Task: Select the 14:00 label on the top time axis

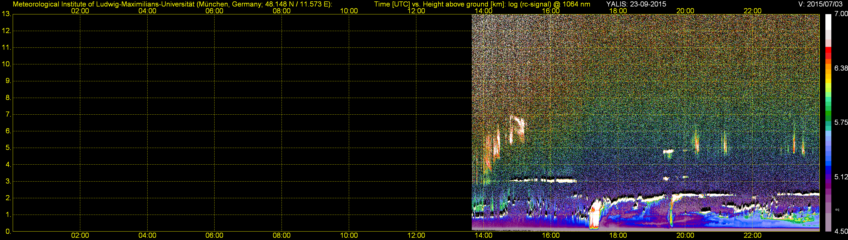Action: 483,11
